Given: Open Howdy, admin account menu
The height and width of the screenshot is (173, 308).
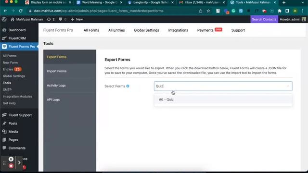Looking at the screenshot, I should (293, 19).
